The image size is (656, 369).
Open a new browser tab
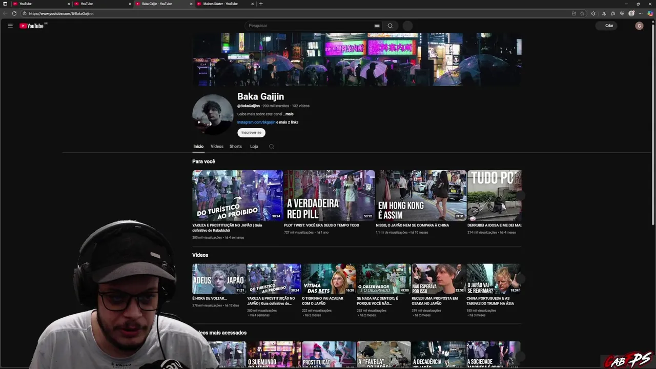(x=261, y=4)
